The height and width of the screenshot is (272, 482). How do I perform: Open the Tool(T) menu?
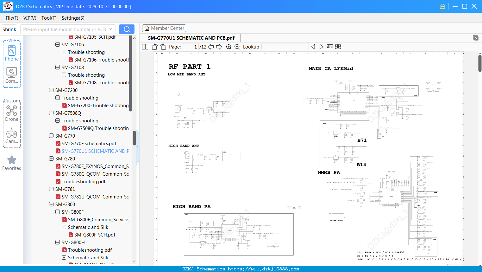pos(49,18)
